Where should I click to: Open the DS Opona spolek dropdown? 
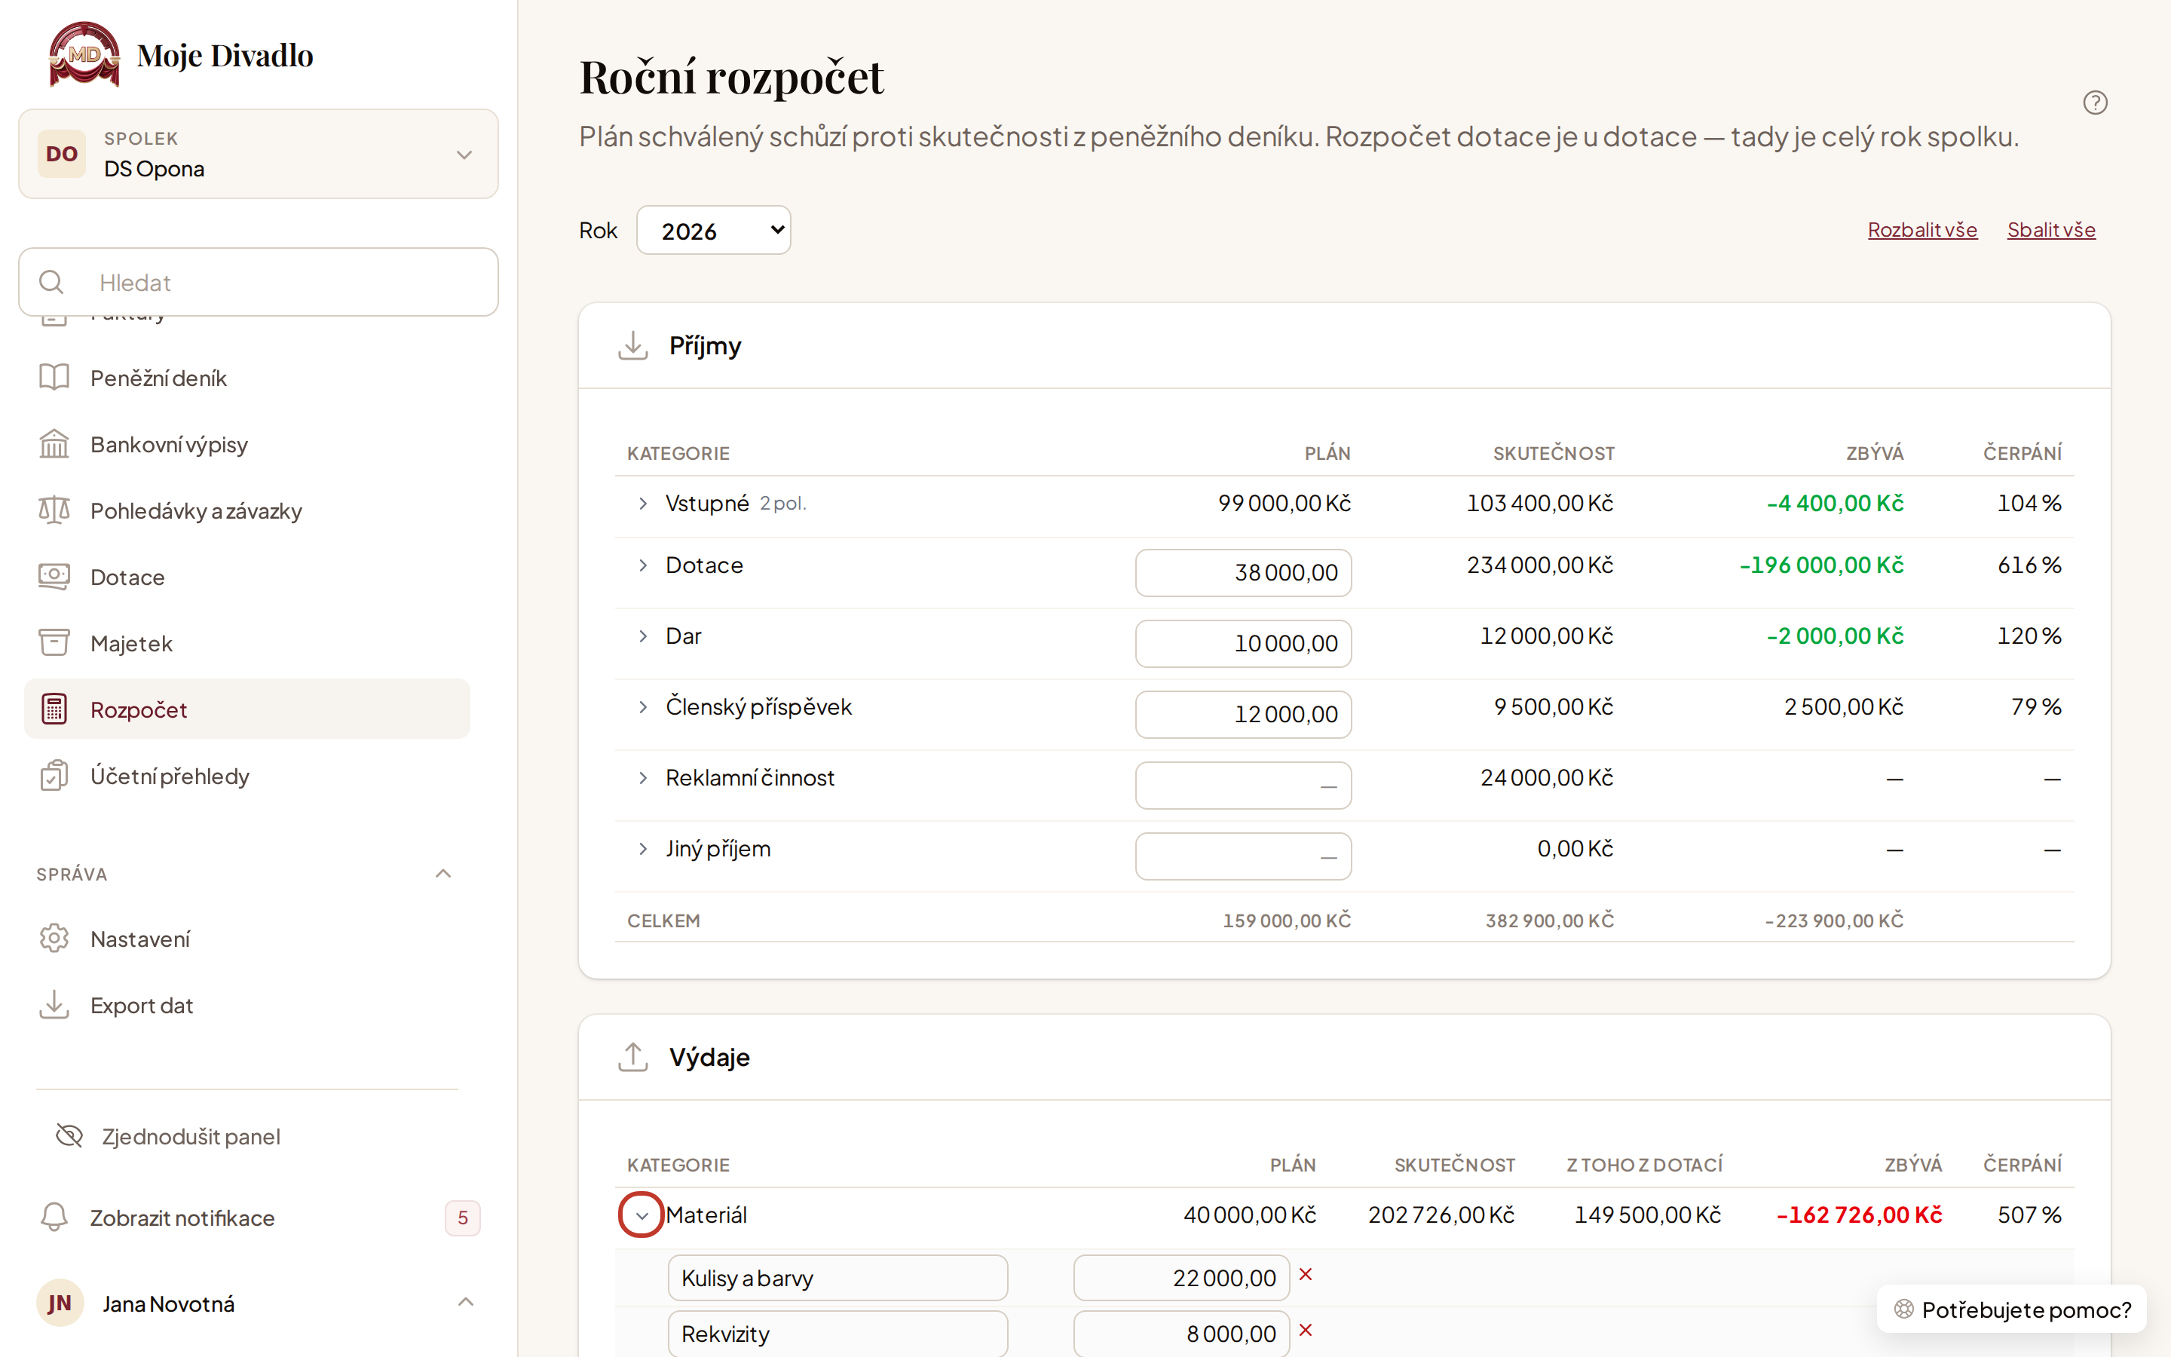coord(259,155)
